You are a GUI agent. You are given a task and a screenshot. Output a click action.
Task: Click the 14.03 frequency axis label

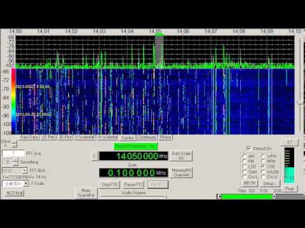click(x=99, y=31)
